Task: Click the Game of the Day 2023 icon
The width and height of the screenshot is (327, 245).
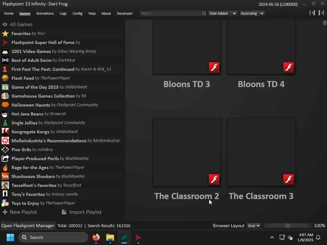Action: (x=5, y=87)
